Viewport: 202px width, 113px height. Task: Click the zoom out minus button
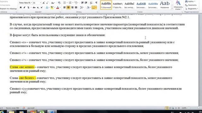pos(189,108)
